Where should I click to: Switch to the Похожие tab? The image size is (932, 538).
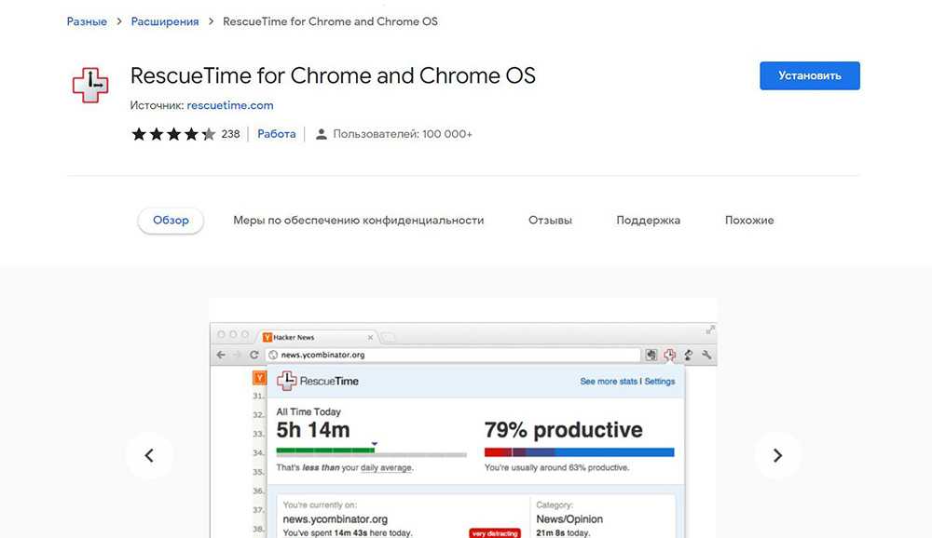[x=749, y=221]
